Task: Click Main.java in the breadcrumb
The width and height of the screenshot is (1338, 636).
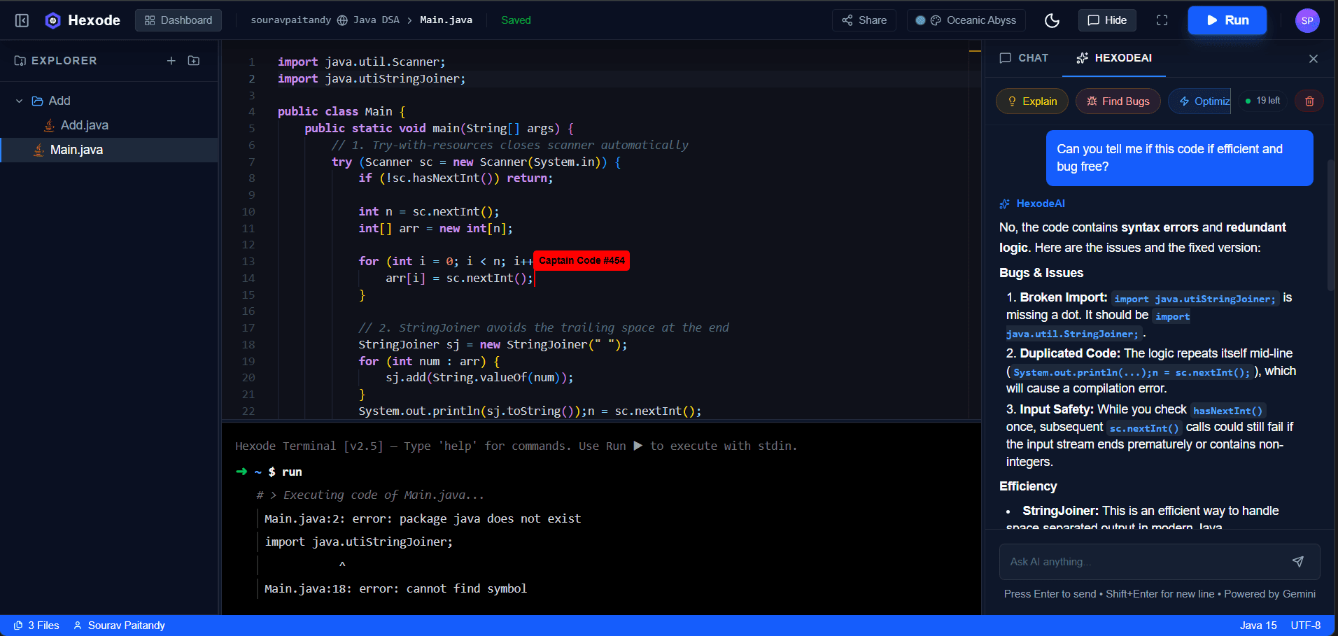Action: tap(446, 20)
